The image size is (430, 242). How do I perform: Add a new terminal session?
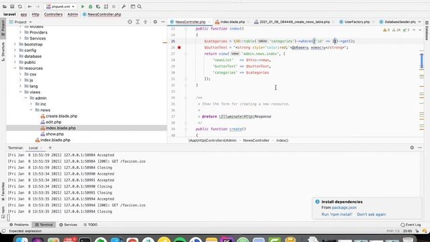(x=50, y=148)
